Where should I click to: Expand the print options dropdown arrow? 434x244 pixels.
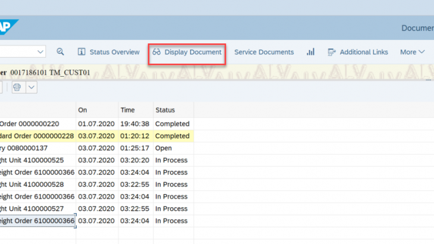click(x=32, y=87)
